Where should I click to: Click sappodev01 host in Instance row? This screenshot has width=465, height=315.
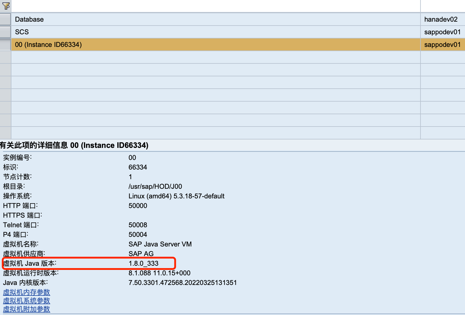(x=443, y=44)
